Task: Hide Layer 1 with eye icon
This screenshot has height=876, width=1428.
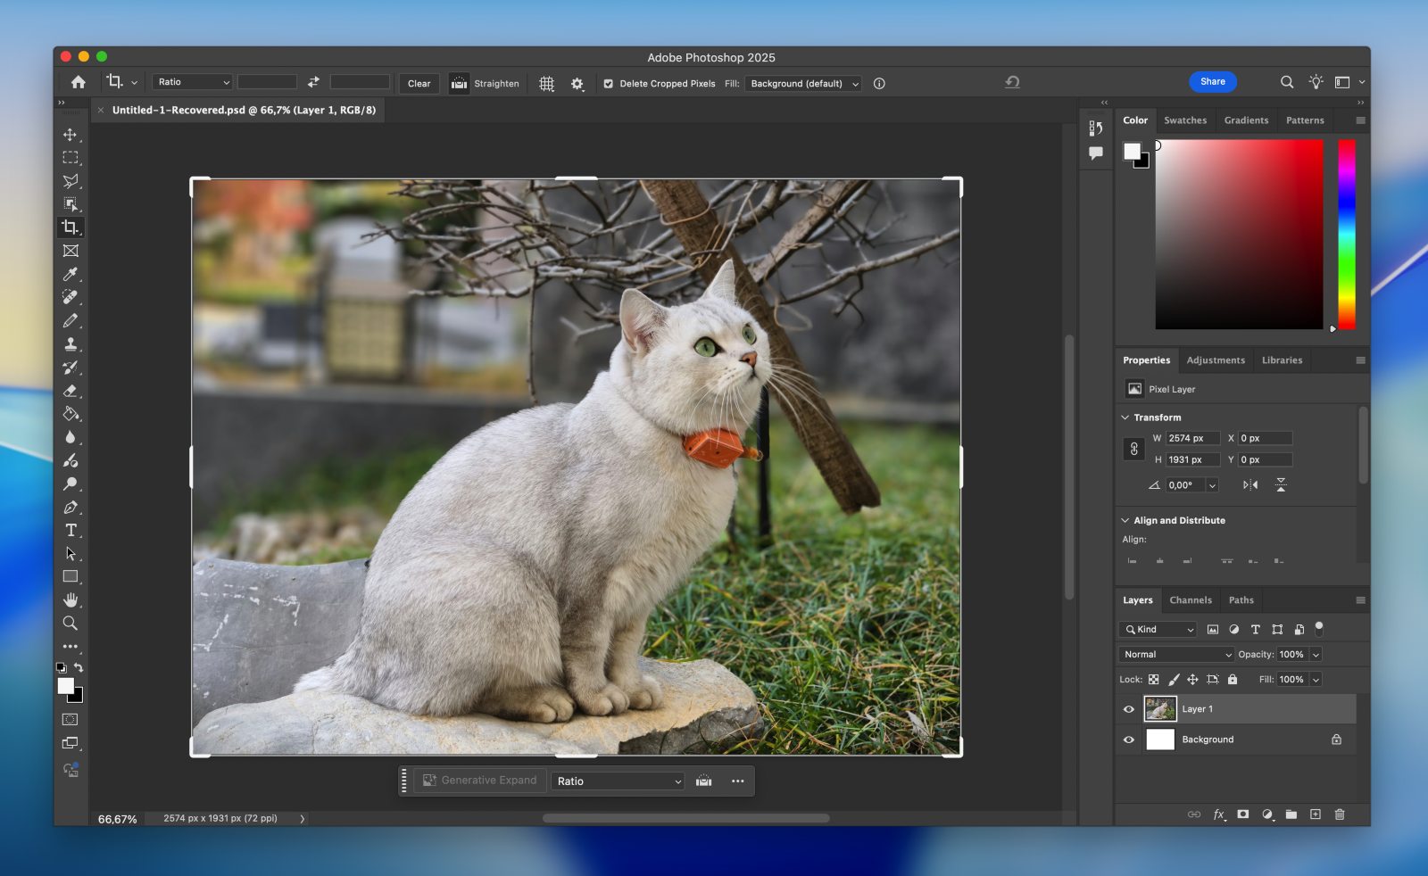Action: [x=1128, y=709]
